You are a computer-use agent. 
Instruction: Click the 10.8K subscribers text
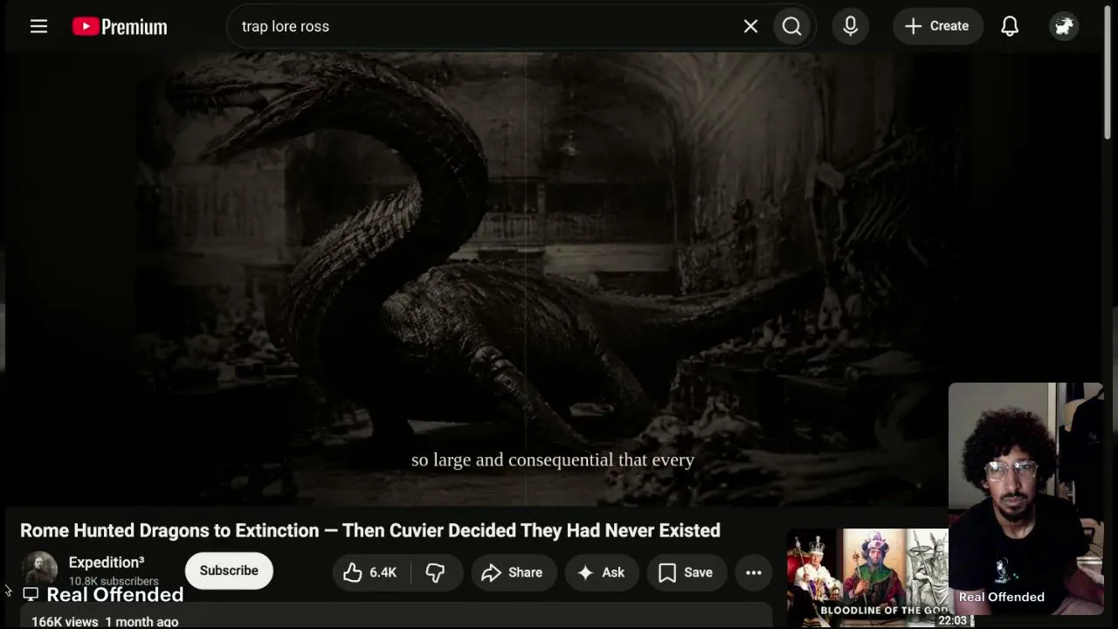tap(114, 581)
